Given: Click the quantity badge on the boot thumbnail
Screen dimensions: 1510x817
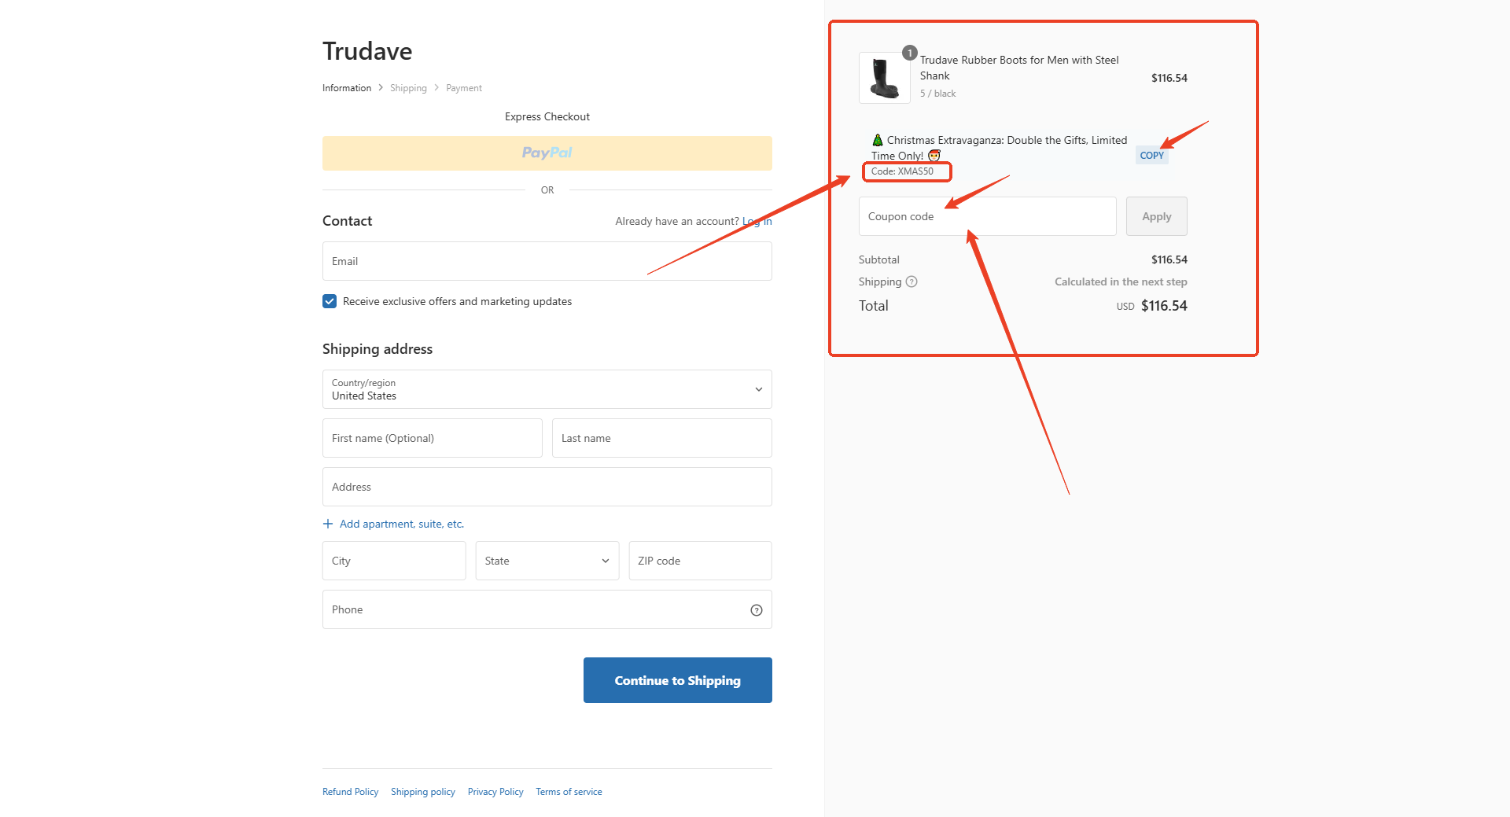Looking at the screenshot, I should coord(910,53).
